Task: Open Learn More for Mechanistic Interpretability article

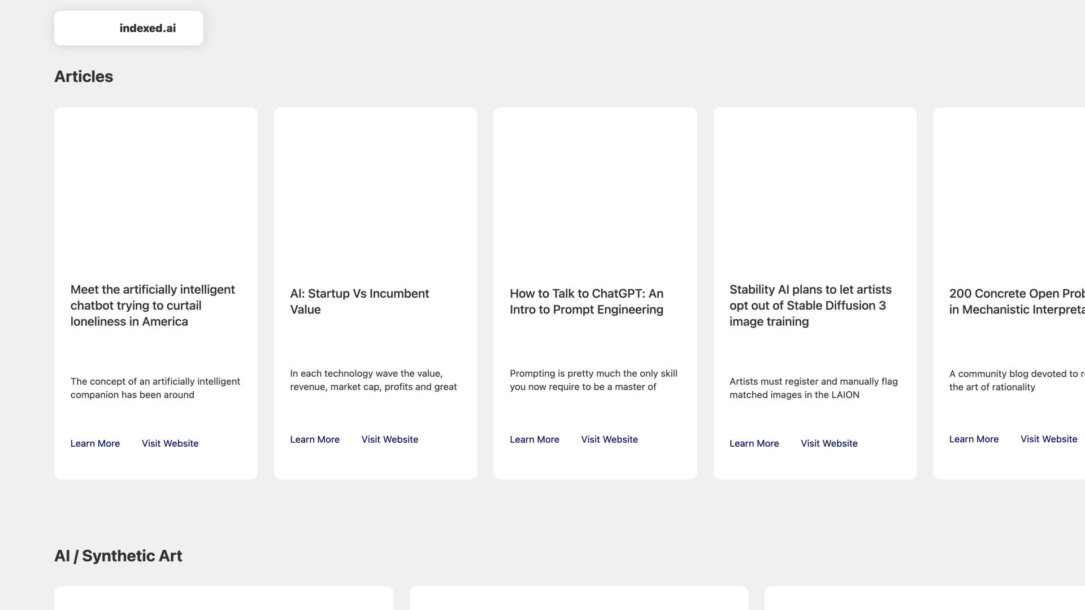Action: (x=974, y=439)
